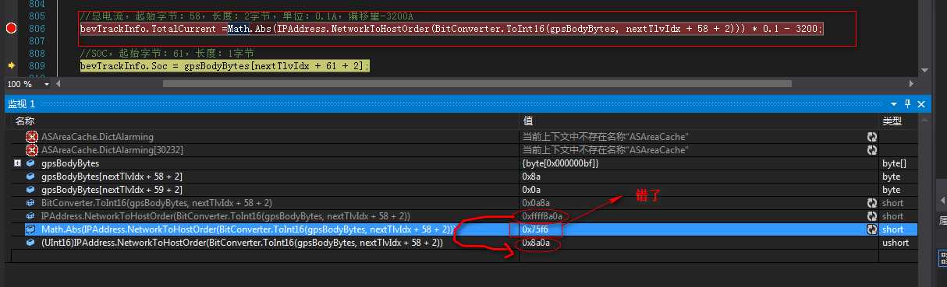This screenshot has height=287, width=947.
Task: Open the 100 % zoom dropdown
Action: click(48, 83)
